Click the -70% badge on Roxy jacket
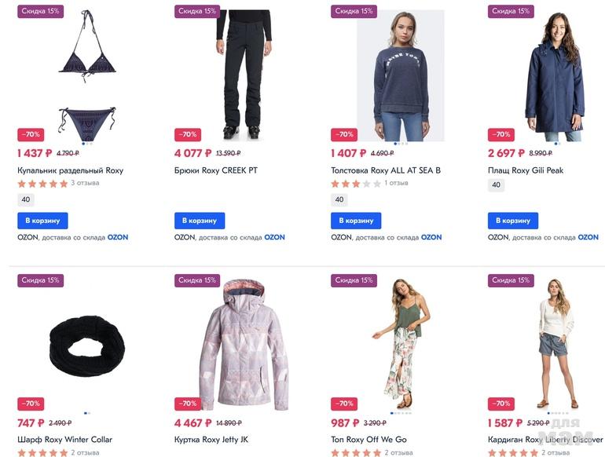 click(x=188, y=404)
